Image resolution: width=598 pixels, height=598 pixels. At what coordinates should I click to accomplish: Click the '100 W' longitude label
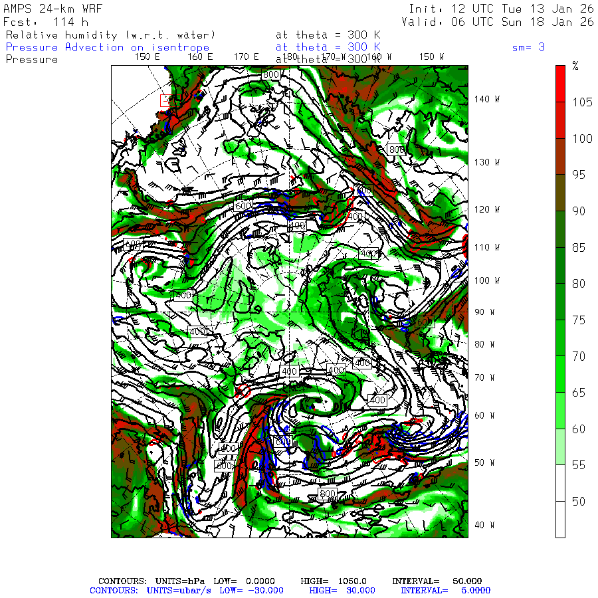pos(487,280)
